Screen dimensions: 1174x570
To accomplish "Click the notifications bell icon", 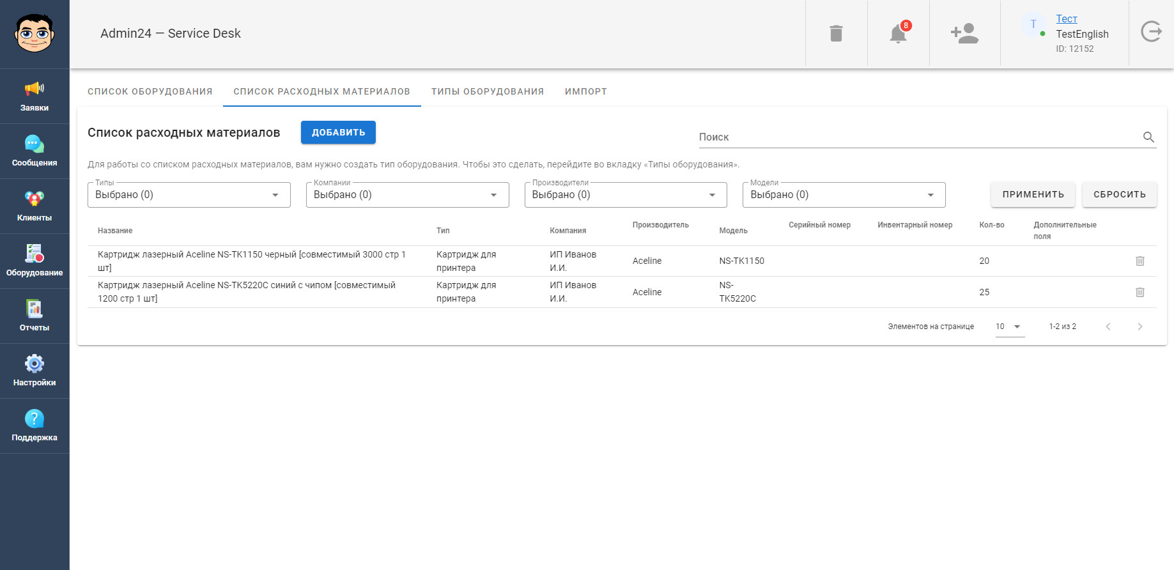I will 898,33.
